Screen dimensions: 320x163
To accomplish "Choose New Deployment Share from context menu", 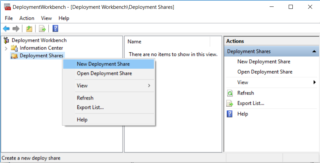I will [x=108, y=64].
